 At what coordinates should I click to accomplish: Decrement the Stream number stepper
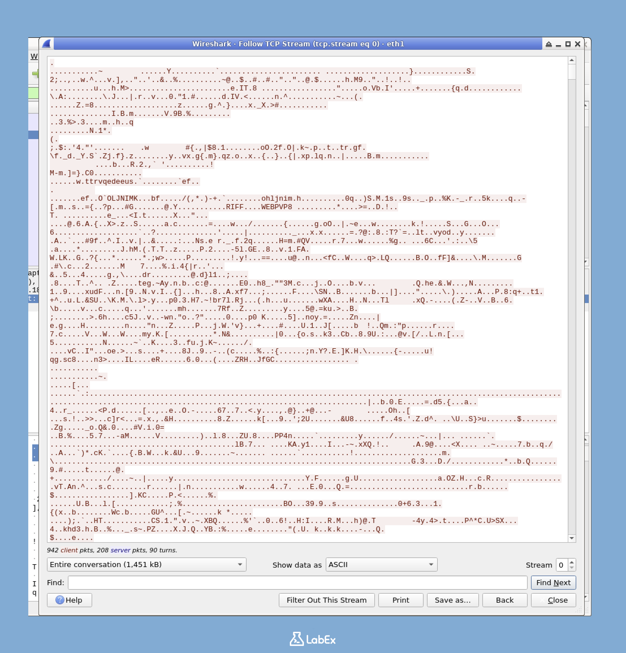click(x=572, y=567)
